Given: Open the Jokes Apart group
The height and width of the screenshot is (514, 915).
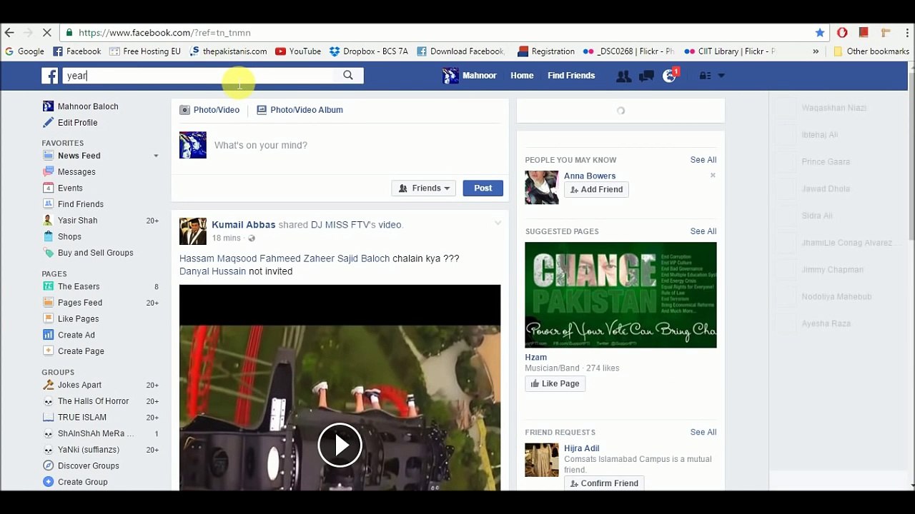Looking at the screenshot, I should (x=79, y=385).
